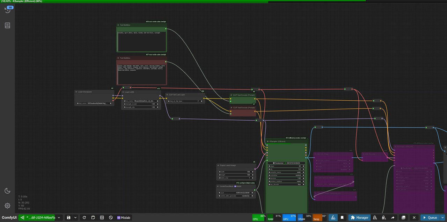
Task: Click the dice-shaped reset view icon
Action: point(102,217)
